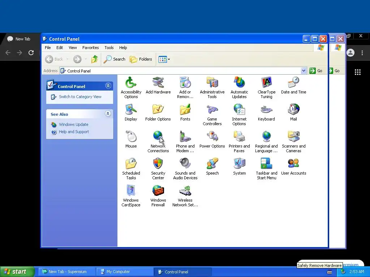This screenshot has width=370, height=277.
Task: Select Folder Options icon
Action: click(158, 113)
